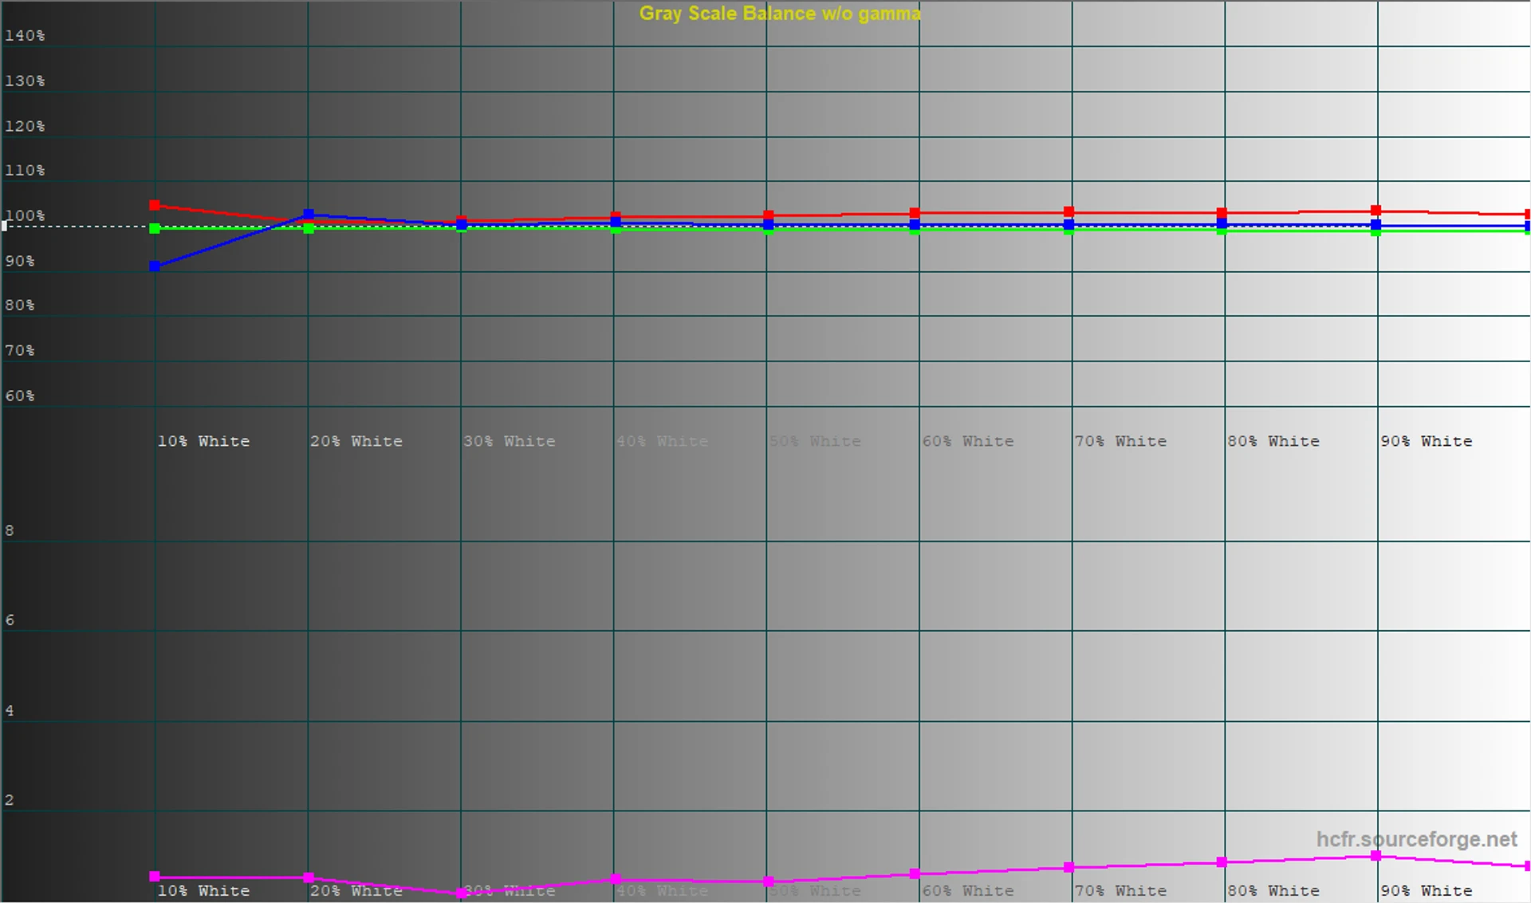Select the red marker at 90% White
This screenshot has height=903, width=1531.
coord(1376,211)
